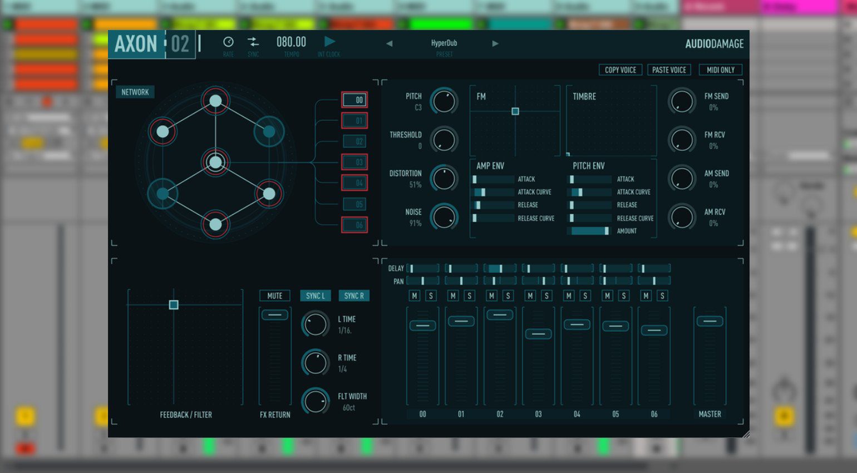Solo channel 02 with S button
The width and height of the screenshot is (857, 473).
(508, 295)
